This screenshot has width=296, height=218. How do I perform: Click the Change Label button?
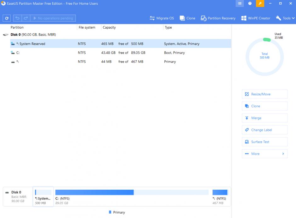pyautogui.click(x=265, y=130)
